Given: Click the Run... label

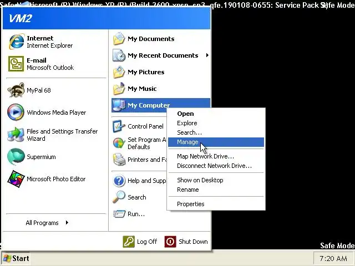Looking at the screenshot, I should 136,214.
